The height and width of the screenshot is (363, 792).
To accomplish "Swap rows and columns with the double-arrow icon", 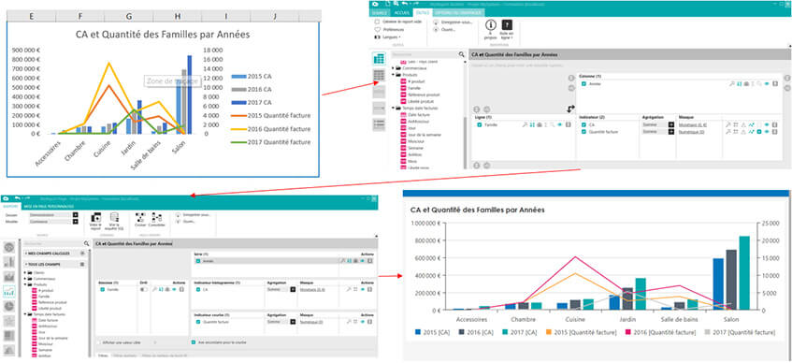I will point(570,109).
